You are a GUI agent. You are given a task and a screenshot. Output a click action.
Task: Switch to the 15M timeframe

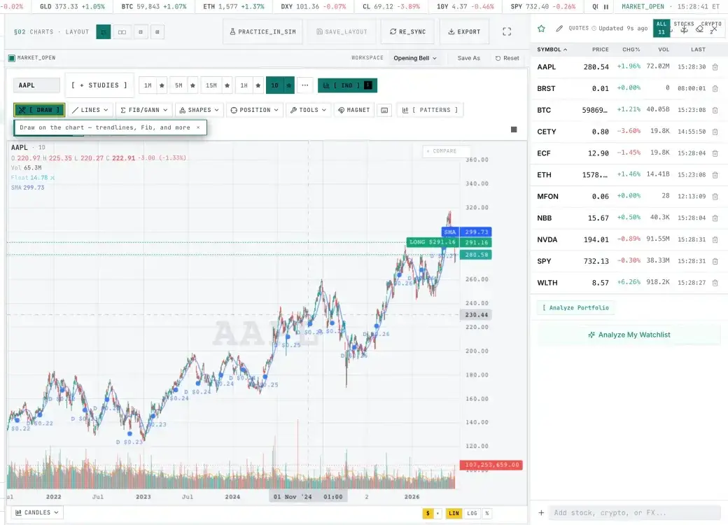tap(211, 85)
